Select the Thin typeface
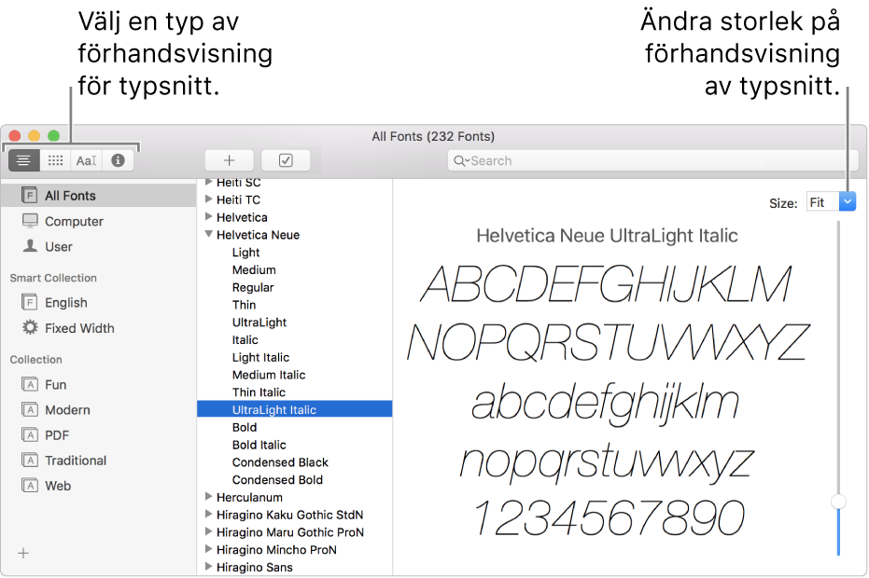 244,305
